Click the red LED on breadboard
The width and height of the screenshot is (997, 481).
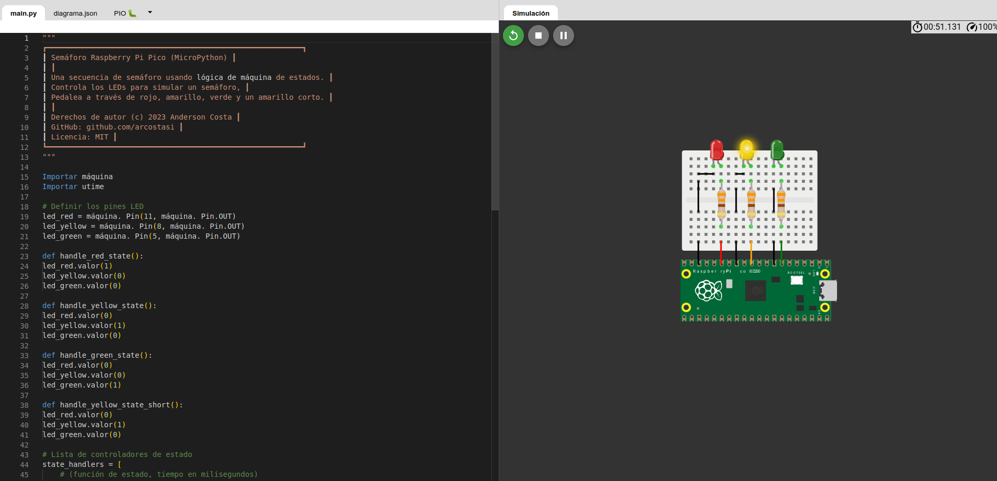coord(717,150)
